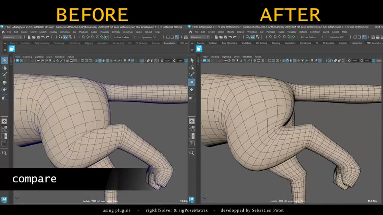The height and width of the screenshot is (215, 383).
Task: Open the Show panel menu in AFTER viewport
Action: 237,57
